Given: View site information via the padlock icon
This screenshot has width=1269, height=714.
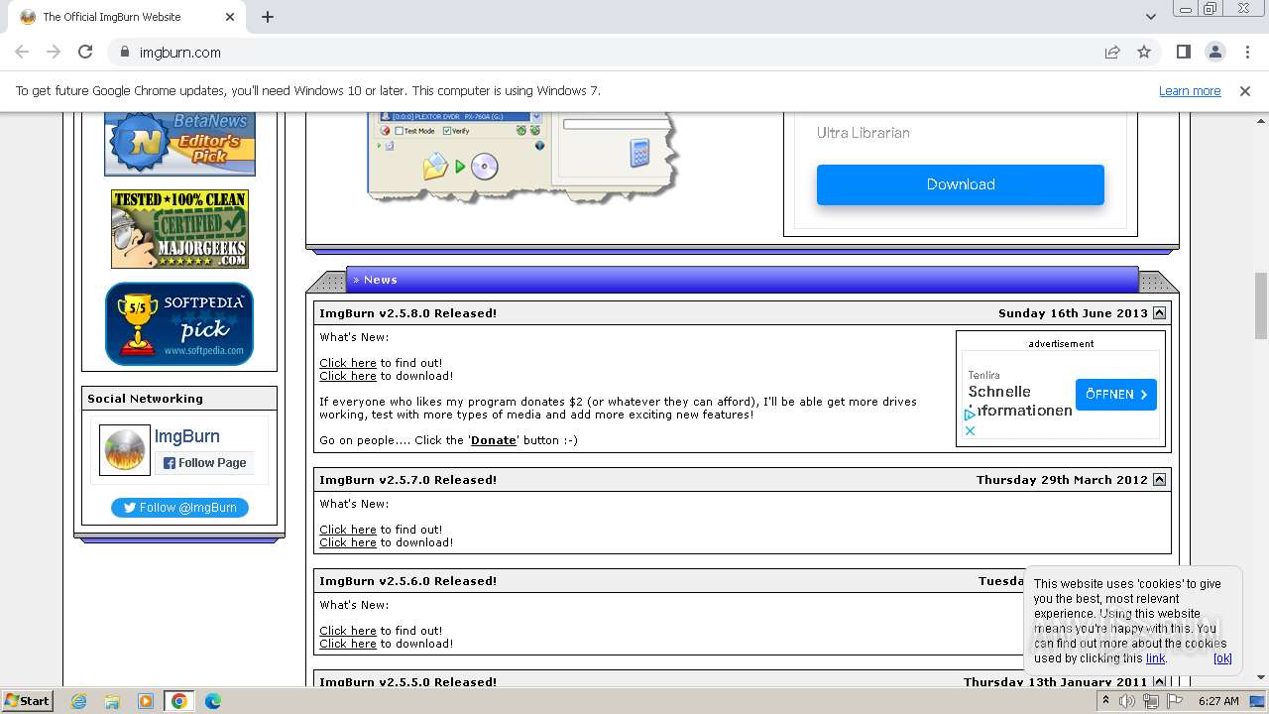Looking at the screenshot, I should click(124, 53).
